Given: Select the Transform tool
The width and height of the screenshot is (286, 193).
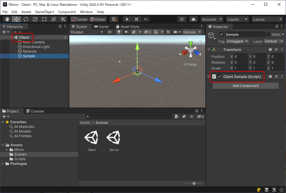Looking at the screenshot, I should [54, 19].
